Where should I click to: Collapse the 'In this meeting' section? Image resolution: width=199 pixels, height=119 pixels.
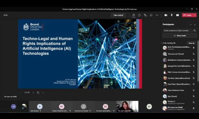162,43
